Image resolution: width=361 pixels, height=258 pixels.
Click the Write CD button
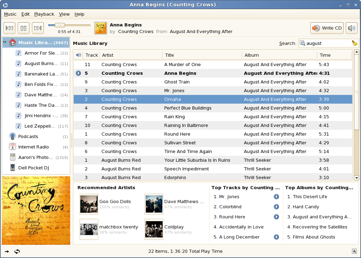coord(327,28)
